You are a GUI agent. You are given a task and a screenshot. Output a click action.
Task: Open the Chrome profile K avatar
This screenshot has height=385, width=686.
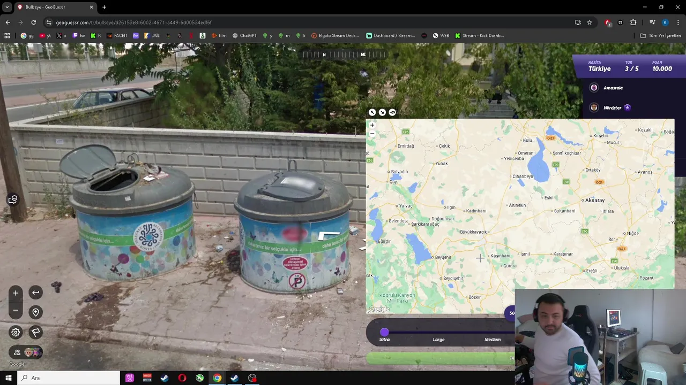(x=665, y=22)
